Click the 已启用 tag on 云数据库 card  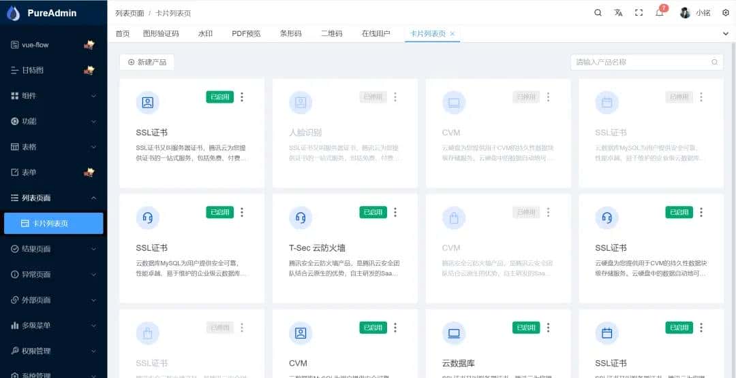click(526, 328)
